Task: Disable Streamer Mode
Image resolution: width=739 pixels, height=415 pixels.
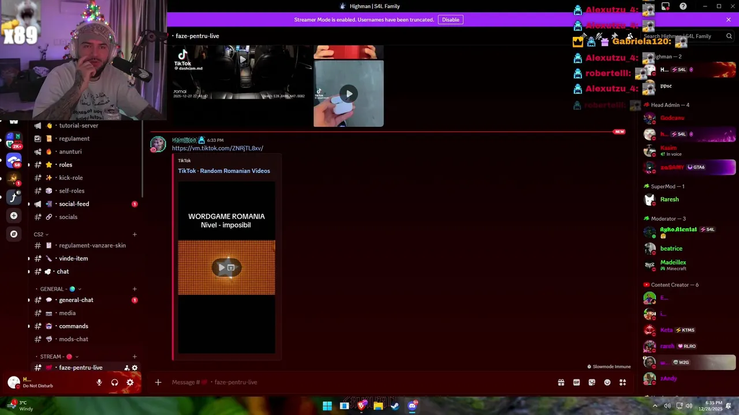Action: [x=450, y=20]
